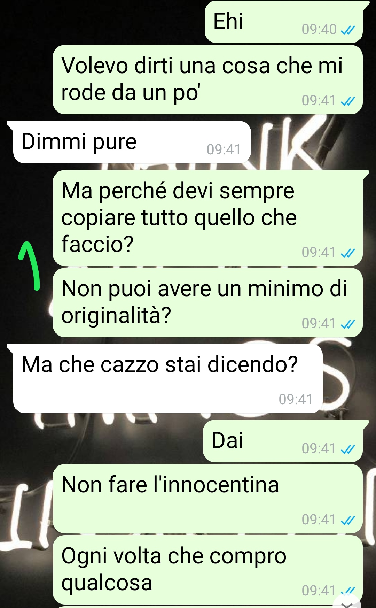Tap the read ticks on the 'Non fare l'innocentina' message

pyautogui.click(x=347, y=520)
